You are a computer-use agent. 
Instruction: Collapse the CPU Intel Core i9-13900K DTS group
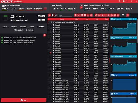[x=49, y=22]
